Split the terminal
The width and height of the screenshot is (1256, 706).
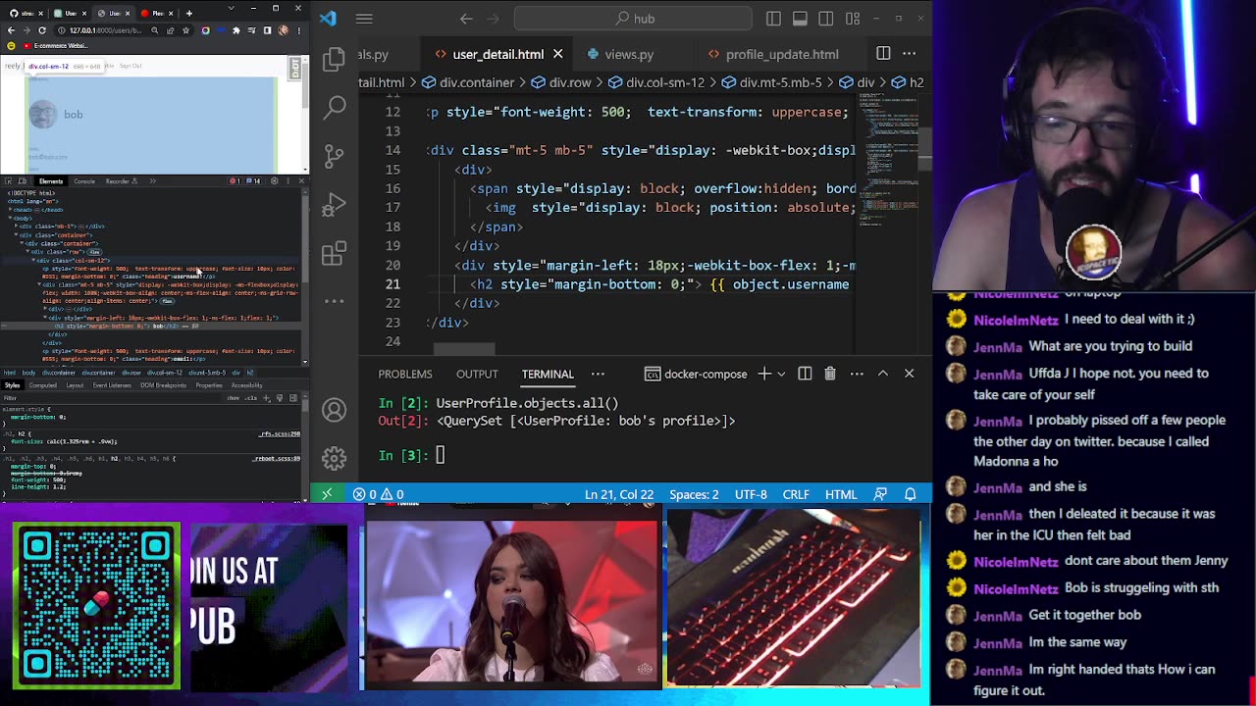[805, 374]
